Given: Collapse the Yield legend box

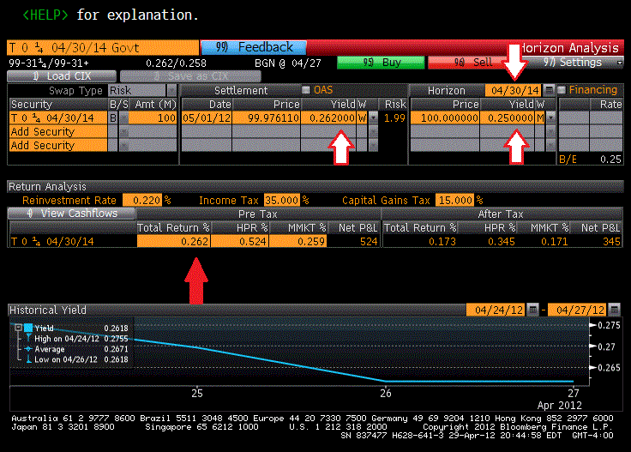Looking at the screenshot, I should point(19,328).
